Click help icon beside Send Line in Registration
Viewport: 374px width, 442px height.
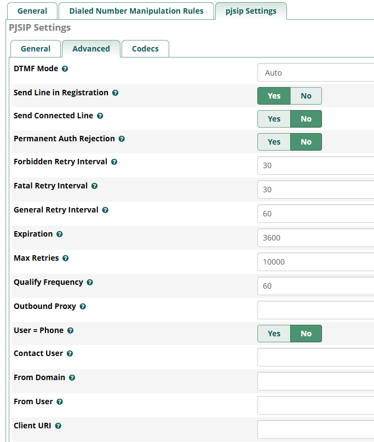click(x=116, y=93)
